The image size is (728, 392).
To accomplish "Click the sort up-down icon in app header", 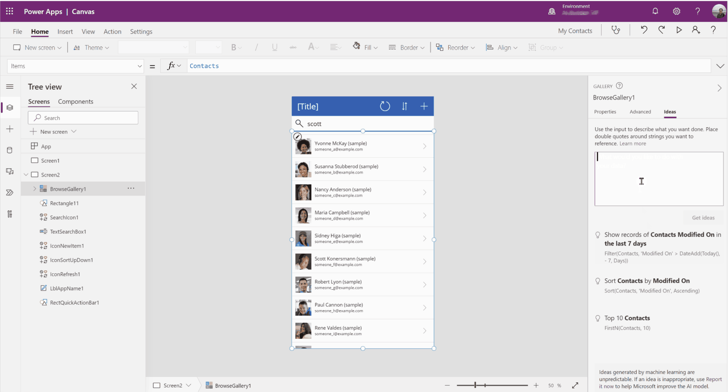I will click(404, 106).
